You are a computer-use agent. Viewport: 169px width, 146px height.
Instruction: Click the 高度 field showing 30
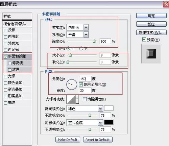85,91
